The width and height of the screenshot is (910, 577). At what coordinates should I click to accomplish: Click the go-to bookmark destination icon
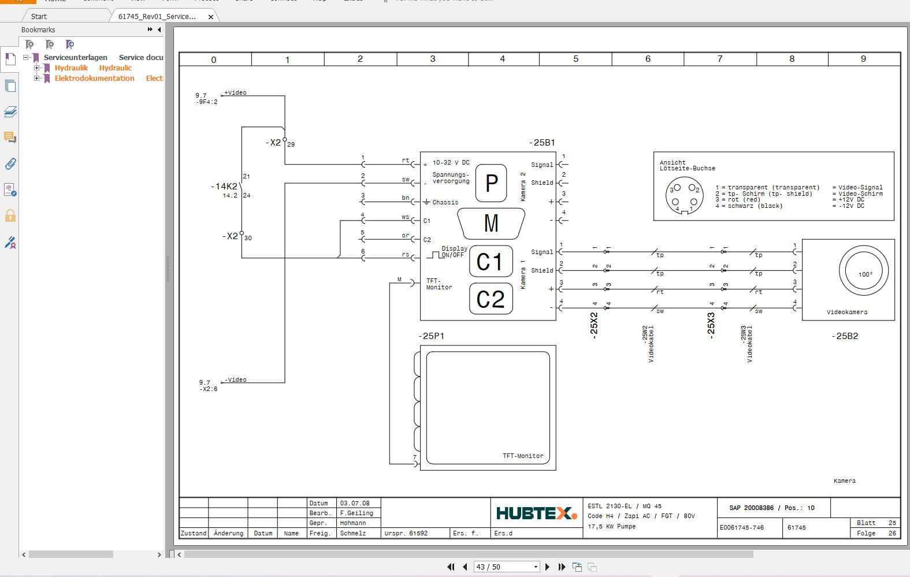[x=70, y=44]
